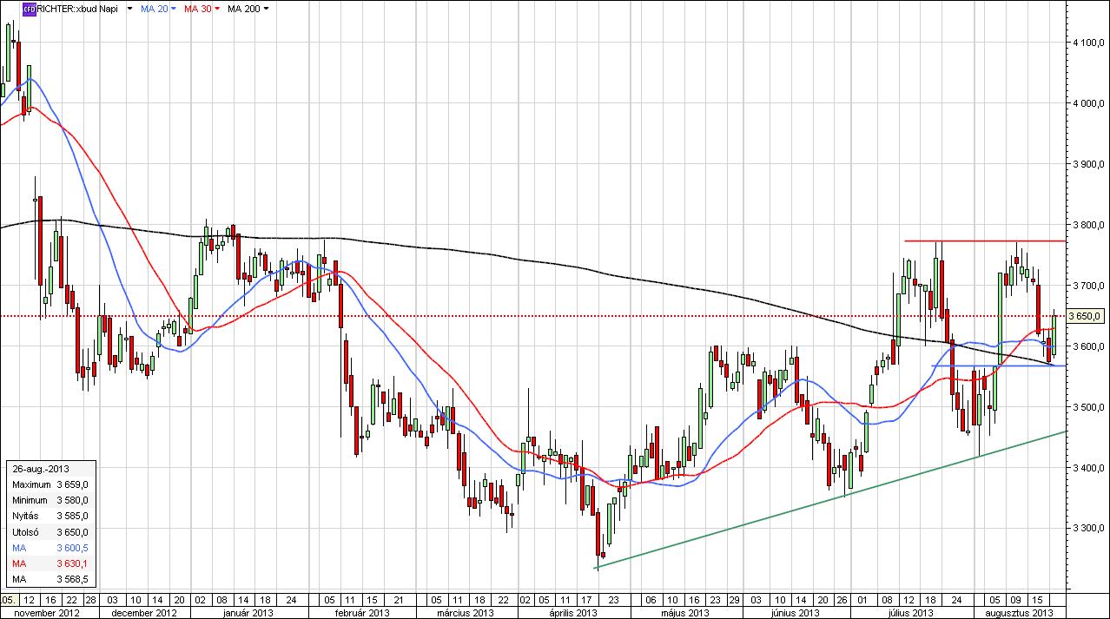Click the 3 500,0 price axis label
Image resolution: width=1110 pixels, height=619 pixels.
pyautogui.click(x=1088, y=406)
